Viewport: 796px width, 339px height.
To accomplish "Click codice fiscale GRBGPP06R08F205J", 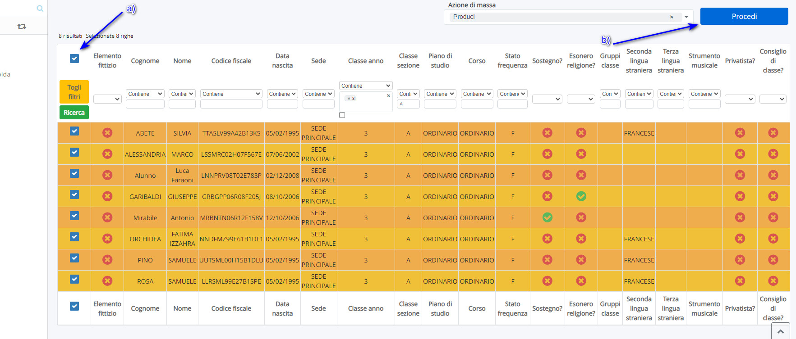I will tap(231, 197).
